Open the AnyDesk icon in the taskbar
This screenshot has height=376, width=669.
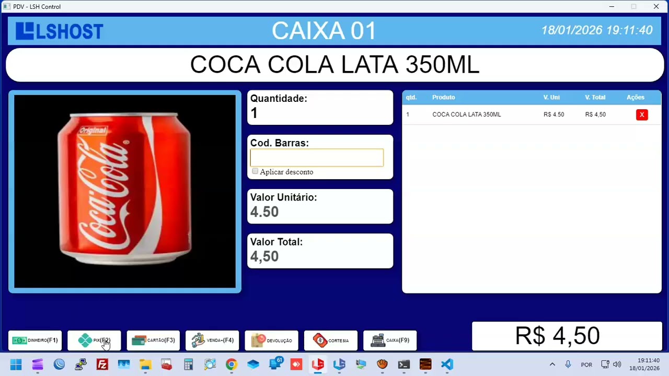[x=296, y=365]
